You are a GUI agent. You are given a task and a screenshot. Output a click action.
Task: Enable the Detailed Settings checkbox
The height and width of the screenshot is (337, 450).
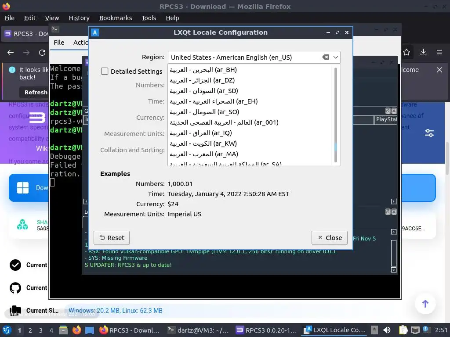[105, 71]
